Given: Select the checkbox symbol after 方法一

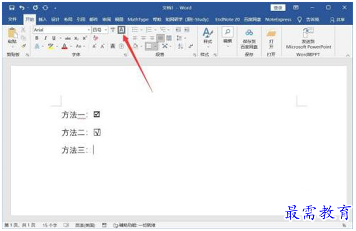Looking at the screenshot, I should [x=97, y=114].
